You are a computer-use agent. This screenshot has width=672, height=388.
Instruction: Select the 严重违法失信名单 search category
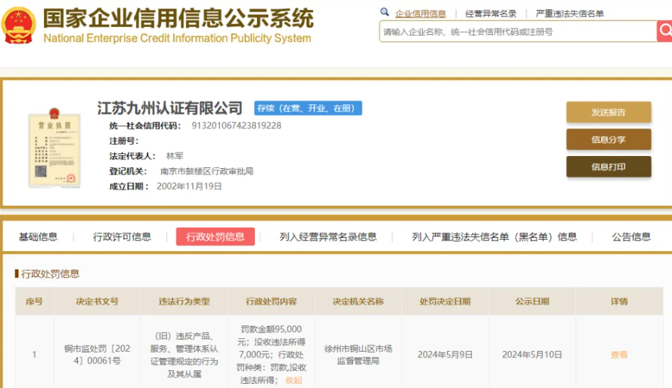pos(569,13)
